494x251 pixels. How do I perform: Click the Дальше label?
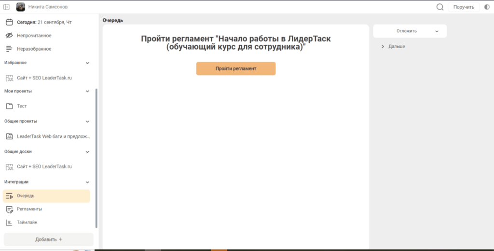pos(397,47)
